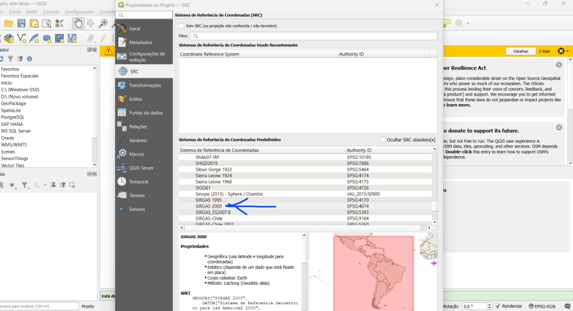Open the layout manager icon
573x311 pixels.
pos(46,23)
